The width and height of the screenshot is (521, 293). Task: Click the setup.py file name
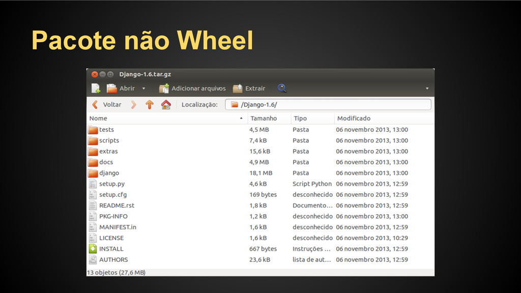tap(111, 184)
